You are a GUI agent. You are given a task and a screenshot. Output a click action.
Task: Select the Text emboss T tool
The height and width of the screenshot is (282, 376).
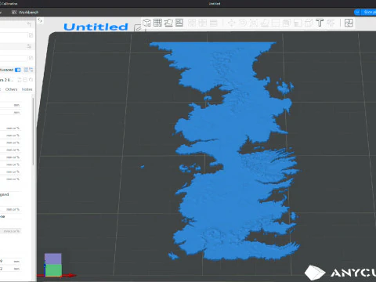(x=320, y=23)
